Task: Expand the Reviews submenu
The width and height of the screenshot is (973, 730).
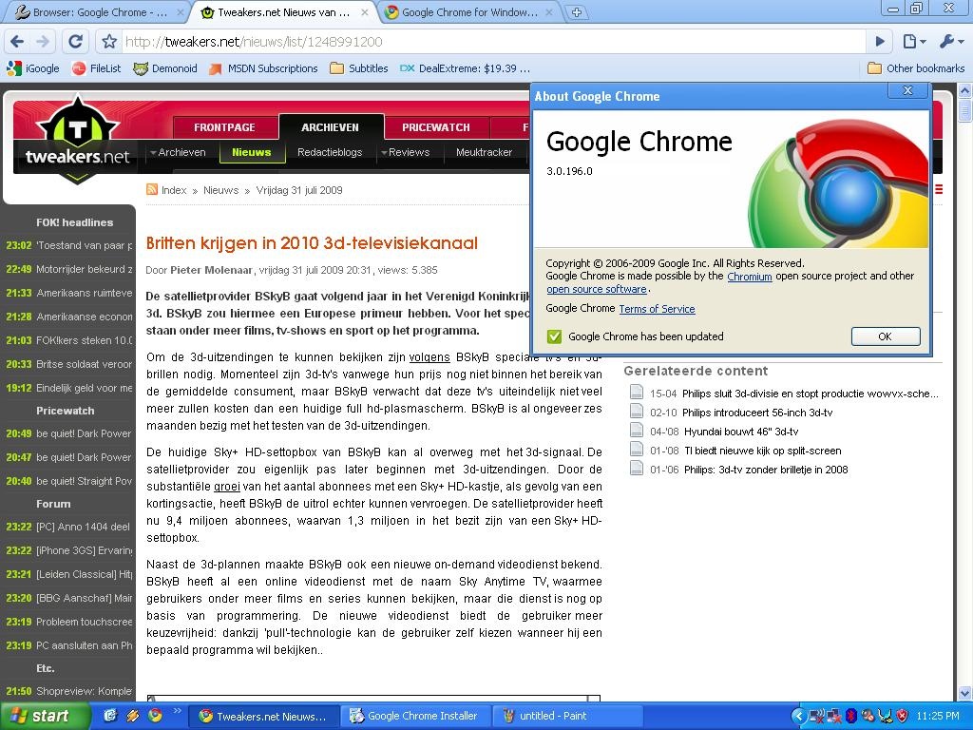Action: (x=405, y=152)
